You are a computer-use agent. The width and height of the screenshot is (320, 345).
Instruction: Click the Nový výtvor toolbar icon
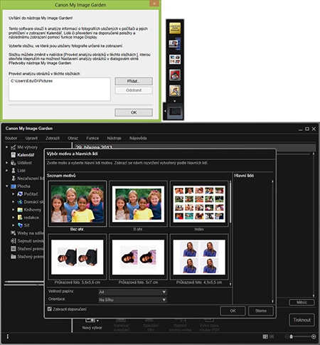[91, 320]
